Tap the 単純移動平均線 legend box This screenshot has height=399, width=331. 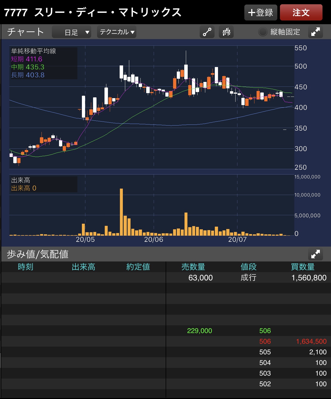coord(44,63)
